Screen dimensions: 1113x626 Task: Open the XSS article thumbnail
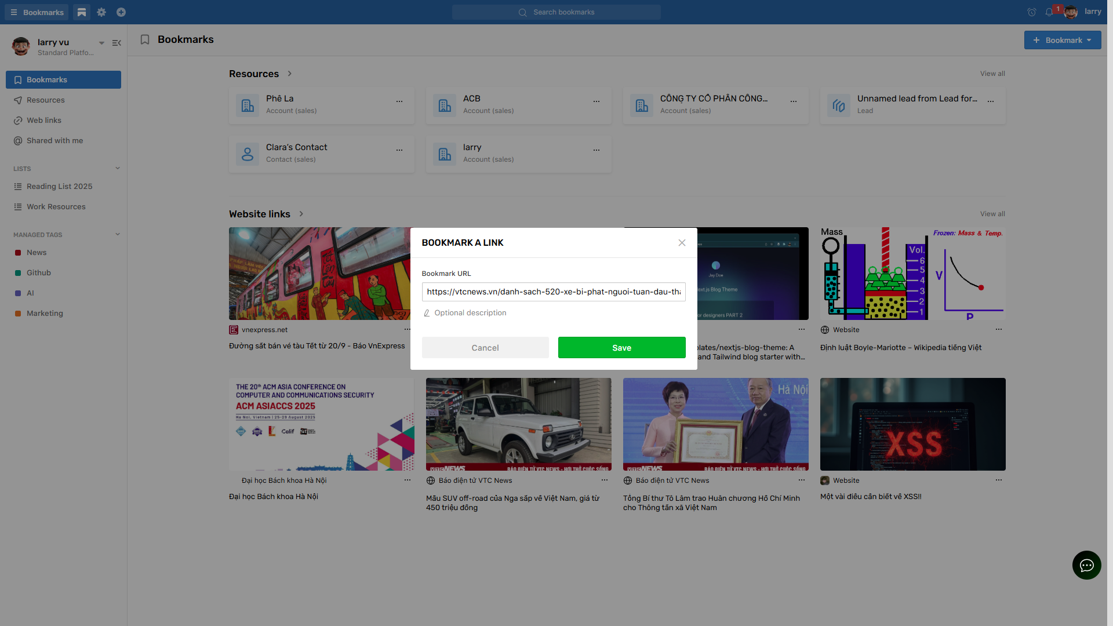(x=912, y=424)
